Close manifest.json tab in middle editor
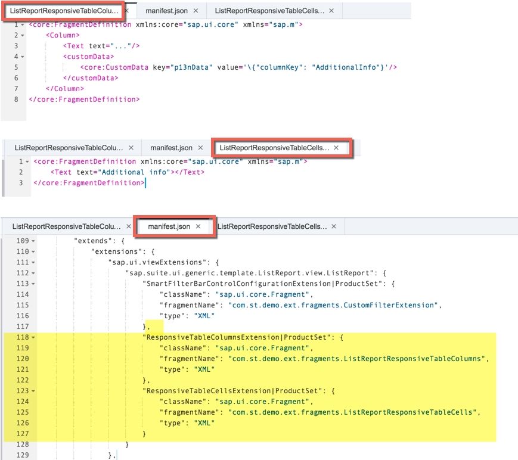The width and height of the screenshot is (518, 460). pos(200,148)
